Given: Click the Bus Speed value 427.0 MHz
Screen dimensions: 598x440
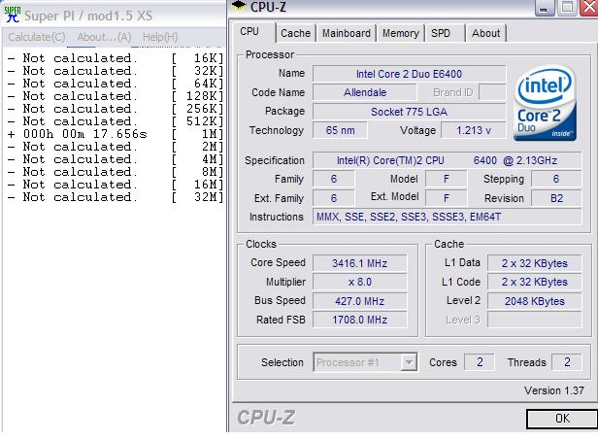Looking at the screenshot, I should tap(359, 301).
